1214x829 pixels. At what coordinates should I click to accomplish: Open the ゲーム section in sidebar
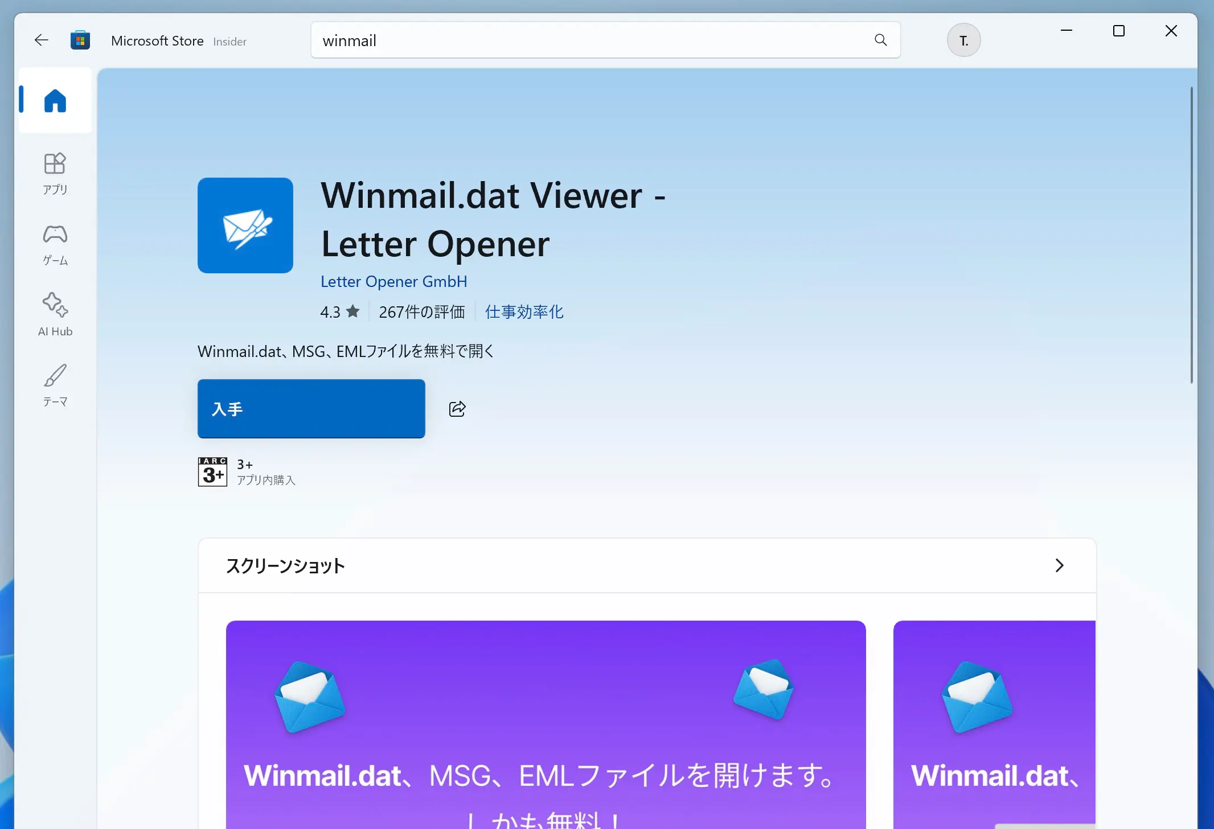pos(55,245)
